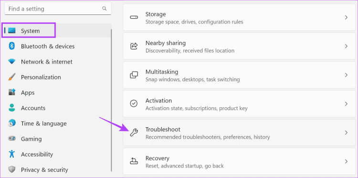
Task: Click the Time & language globe icon
Action: pos(11,123)
